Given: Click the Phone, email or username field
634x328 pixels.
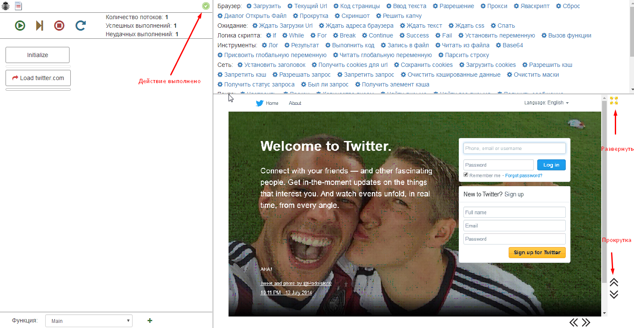Looking at the screenshot, I should pos(514,148).
